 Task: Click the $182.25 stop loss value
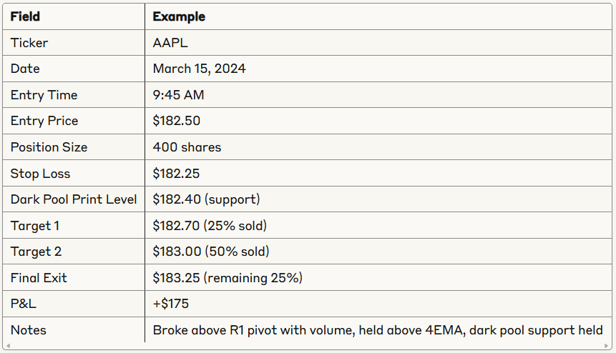tap(176, 174)
